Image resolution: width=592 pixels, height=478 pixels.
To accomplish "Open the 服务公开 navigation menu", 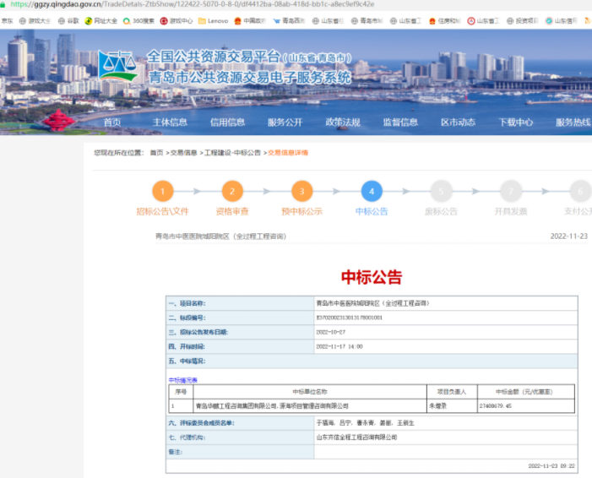I will point(285,122).
